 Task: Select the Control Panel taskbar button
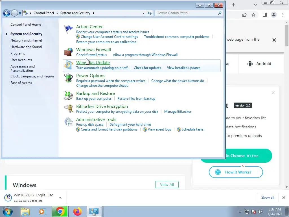tap(94, 211)
